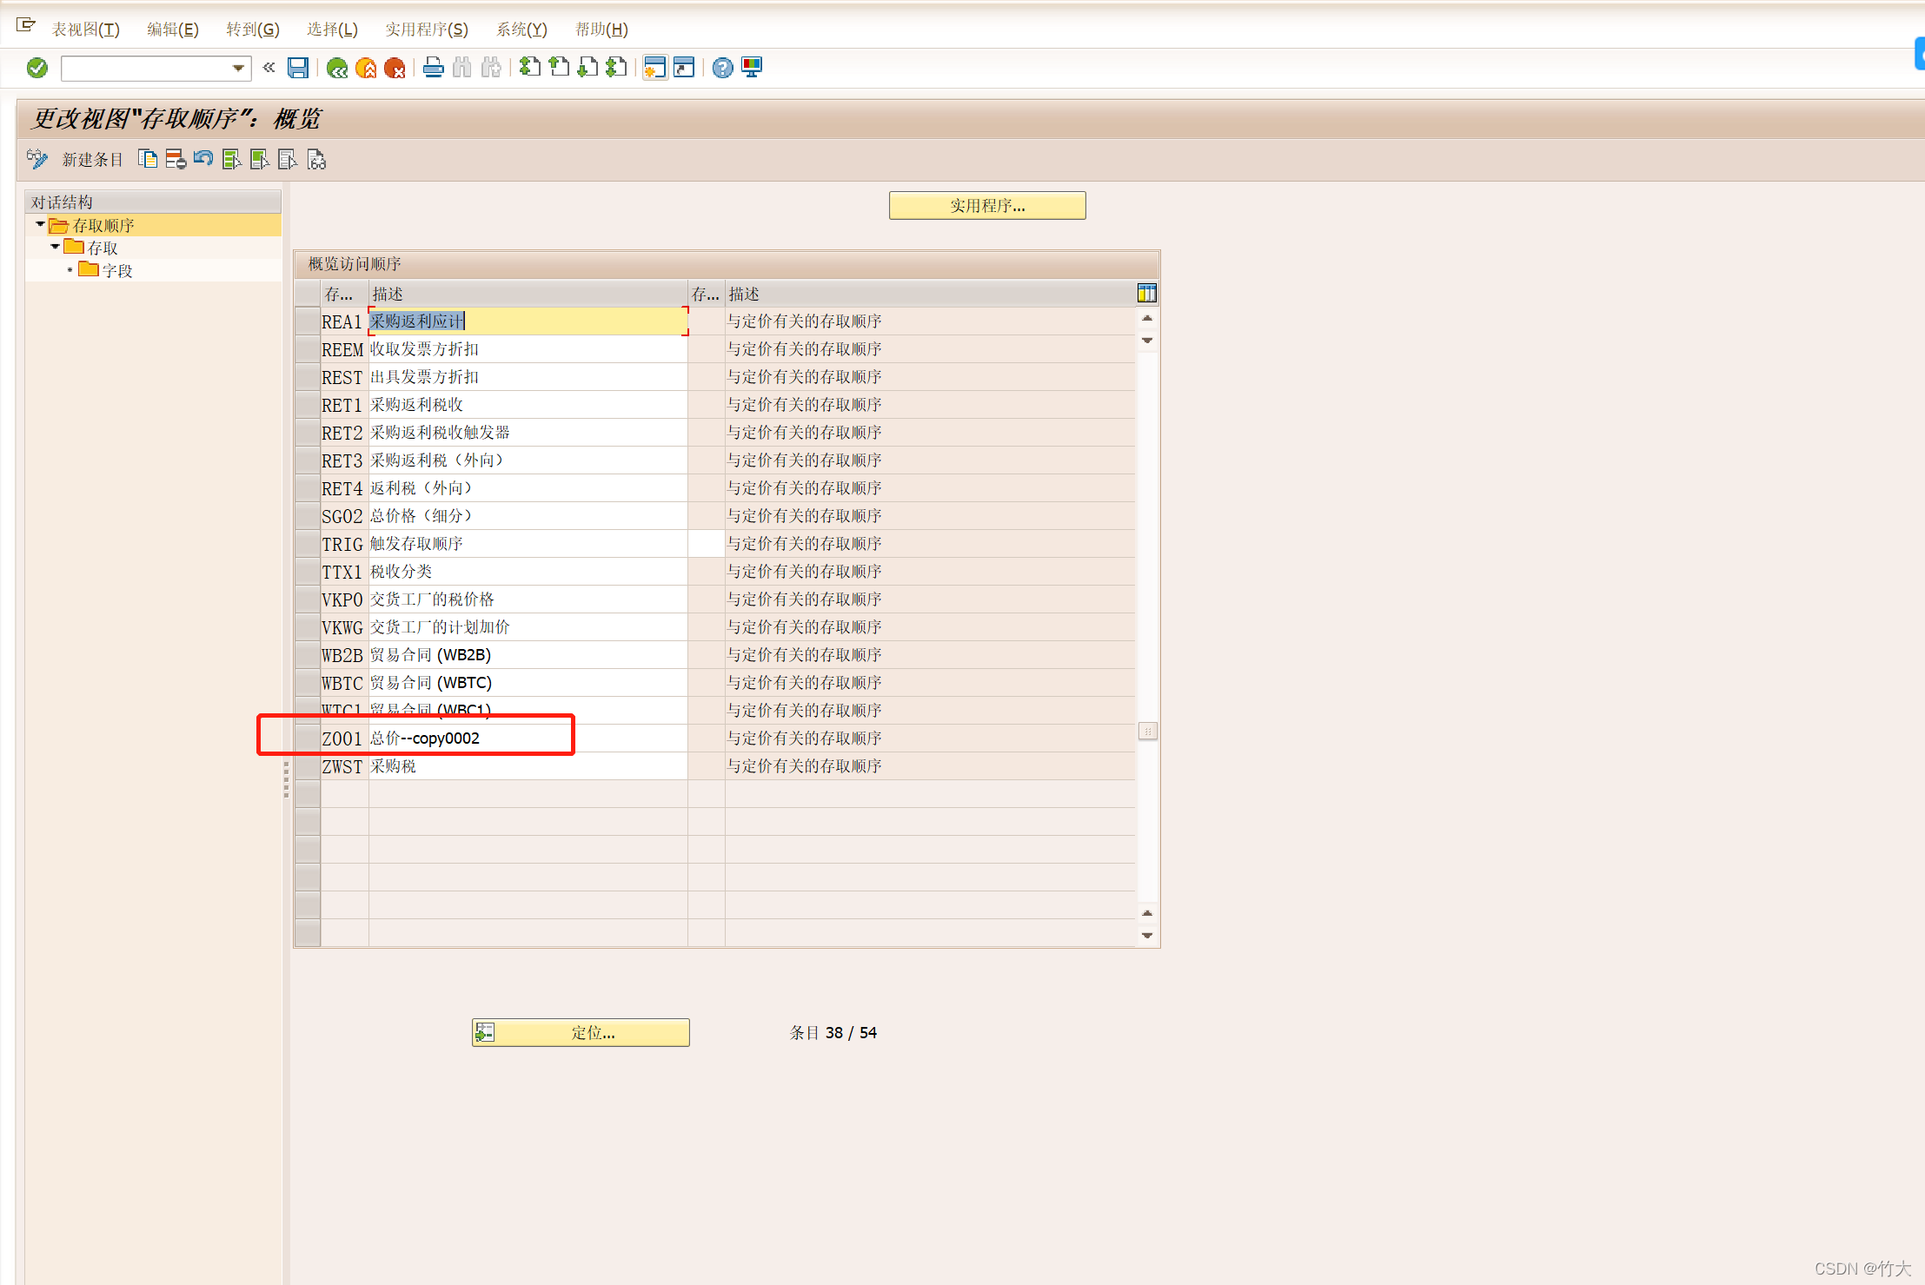The height and width of the screenshot is (1285, 1925).
Task: Click the Print icon in toolbar
Action: [433, 68]
